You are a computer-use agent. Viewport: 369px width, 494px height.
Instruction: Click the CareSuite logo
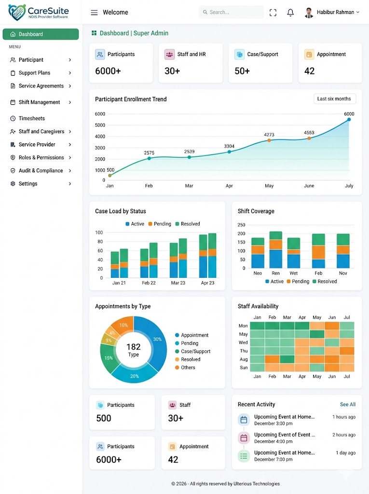[39, 12]
